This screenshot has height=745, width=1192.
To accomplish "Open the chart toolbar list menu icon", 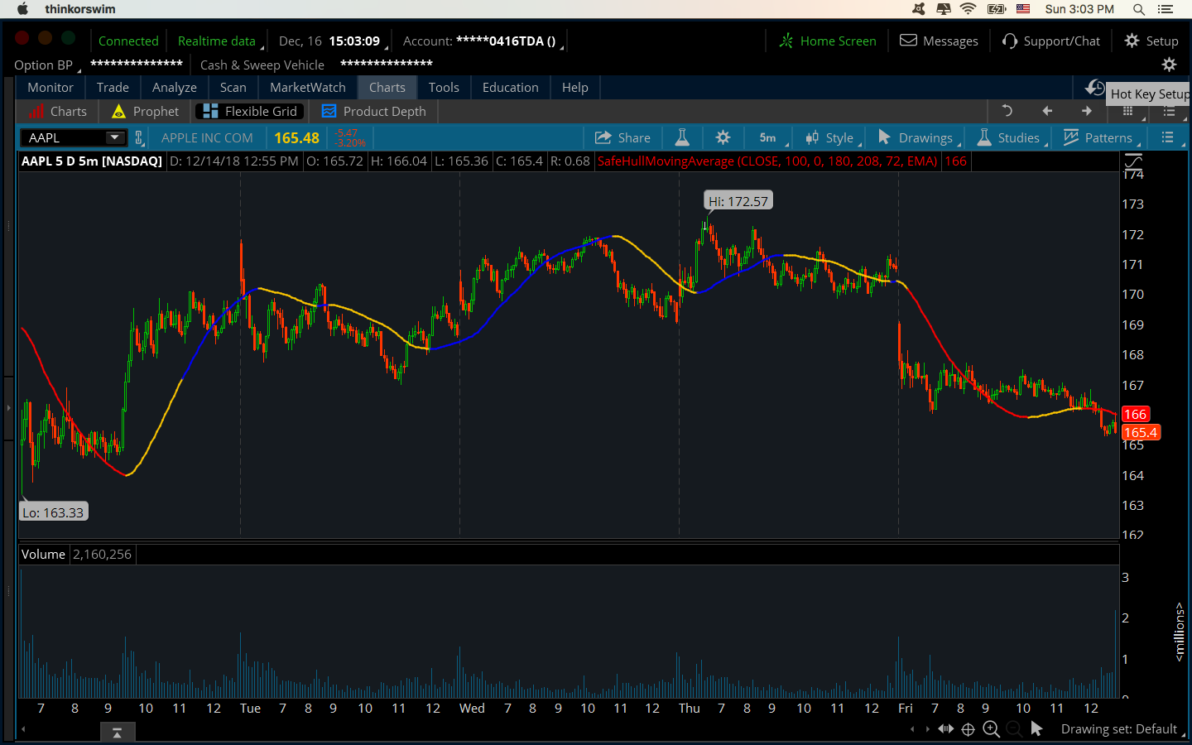I will [x=1167, y=137].
